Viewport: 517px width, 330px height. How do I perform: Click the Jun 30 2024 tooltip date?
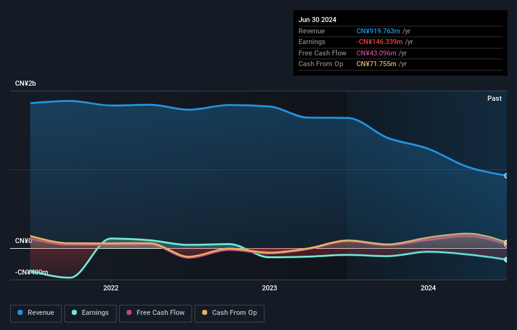point(317,20)
